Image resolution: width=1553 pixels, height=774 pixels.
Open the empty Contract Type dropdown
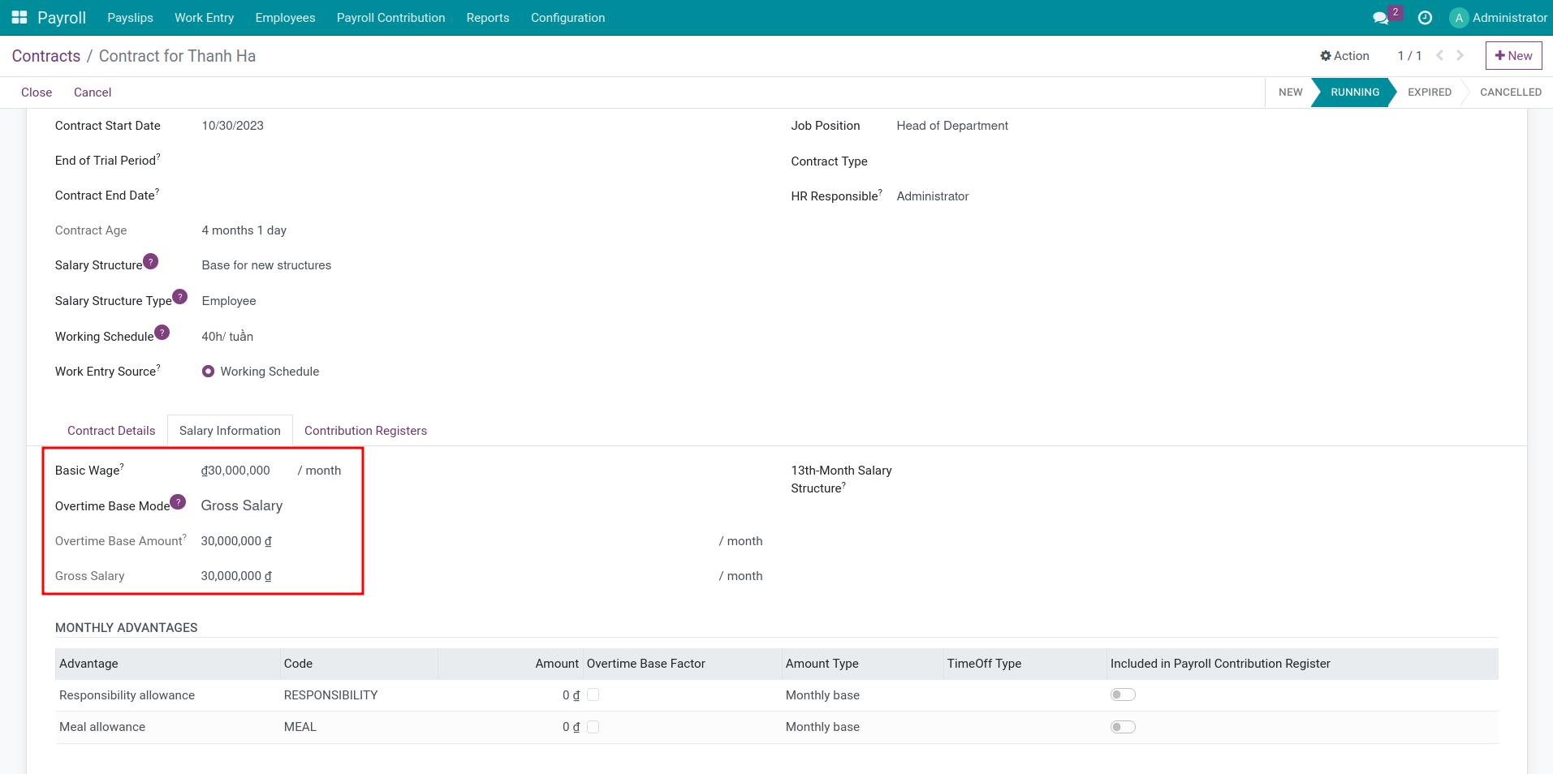pos(1197,161)
